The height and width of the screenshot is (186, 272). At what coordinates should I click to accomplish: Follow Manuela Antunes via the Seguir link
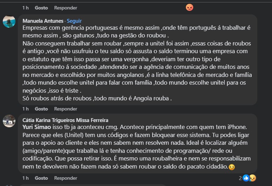[74, 21]
